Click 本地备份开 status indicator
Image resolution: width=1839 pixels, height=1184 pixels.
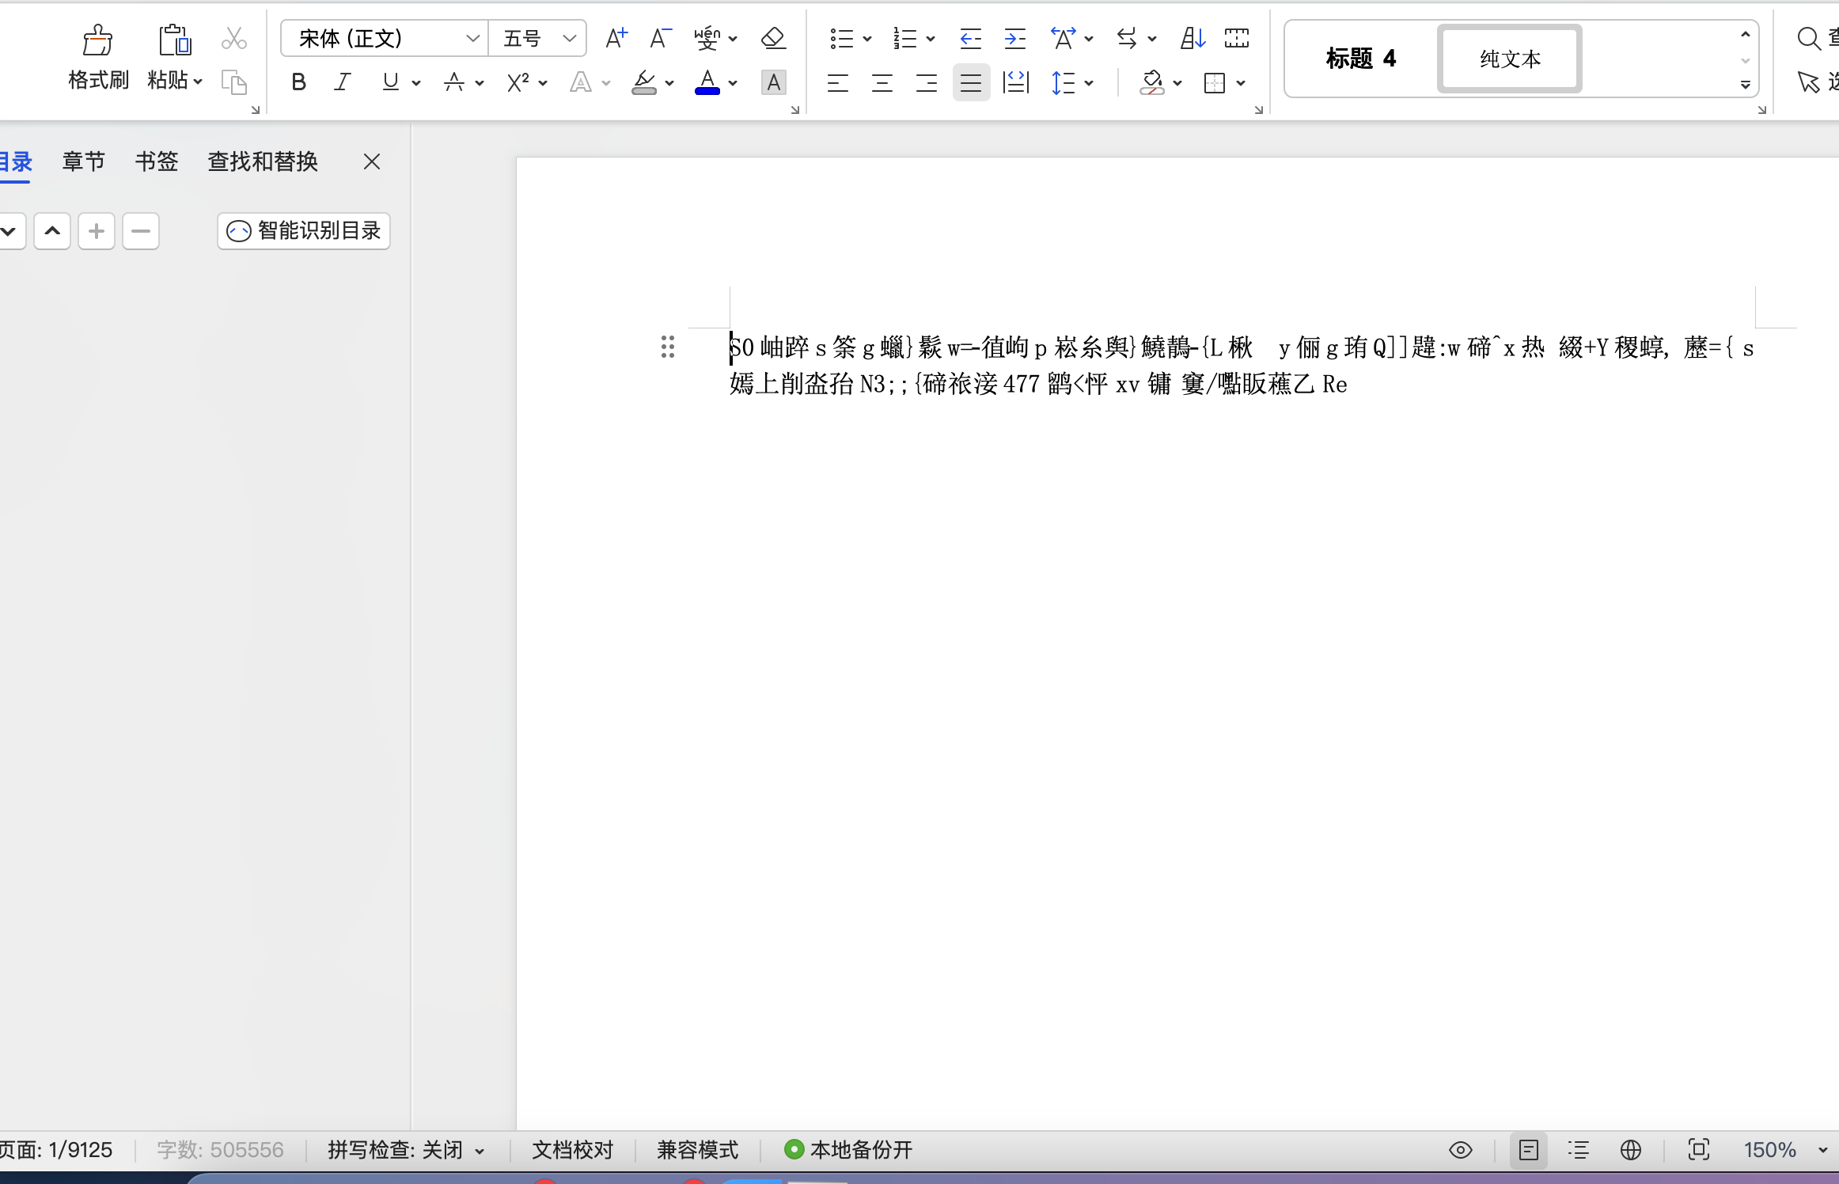(x=848, y=1149)
